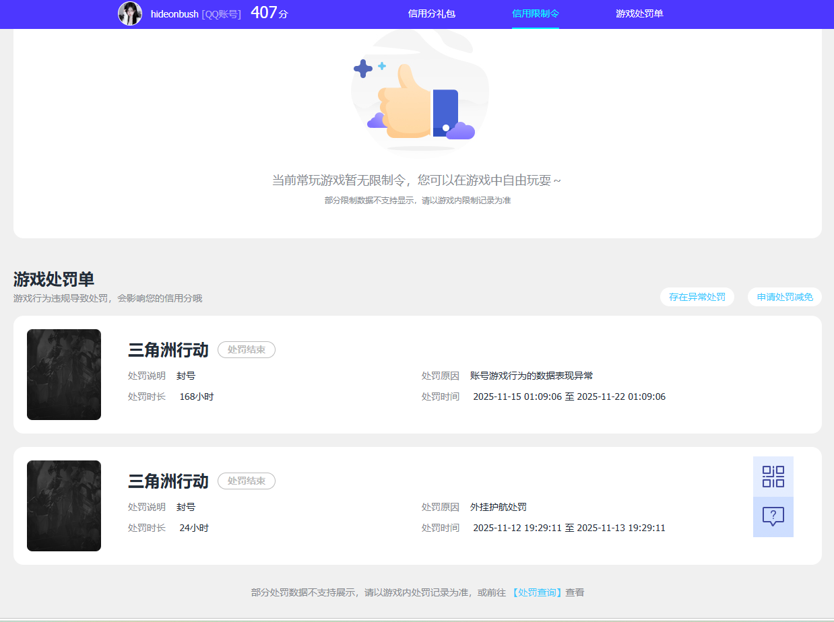Click 处罚结束 badge in the 24小时 card
This screenshot has height=622, width=834.
pos(247,481)
